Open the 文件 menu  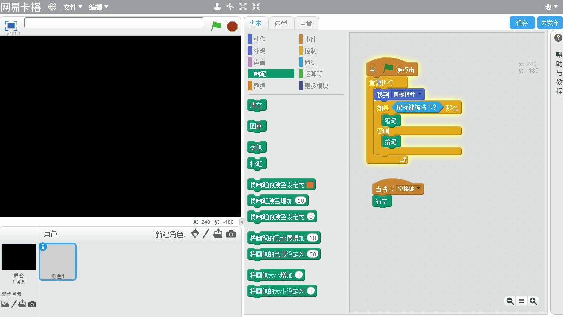click(73, 7)
